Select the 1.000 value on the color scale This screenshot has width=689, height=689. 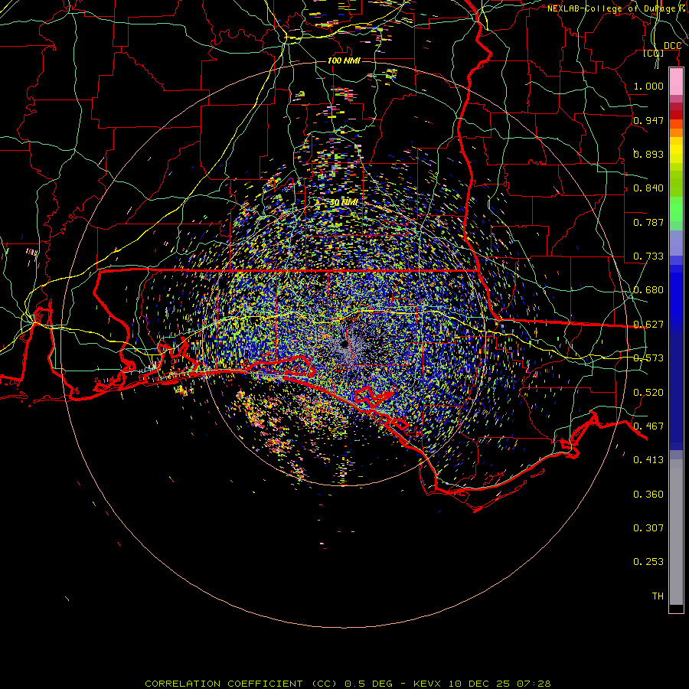648,86
